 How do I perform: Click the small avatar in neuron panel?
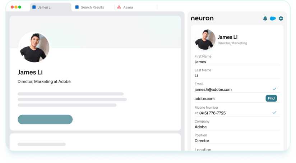click(205, 40)
